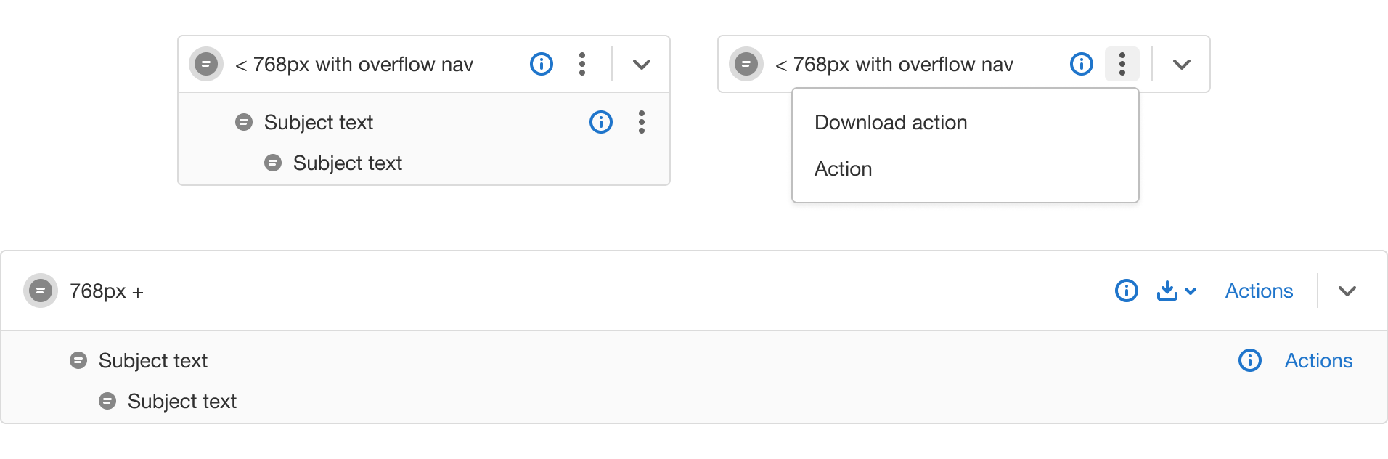This screenshot has width=1388, height=459.
Task: Select Download action from the open menu
Action: tap(891, 122)
